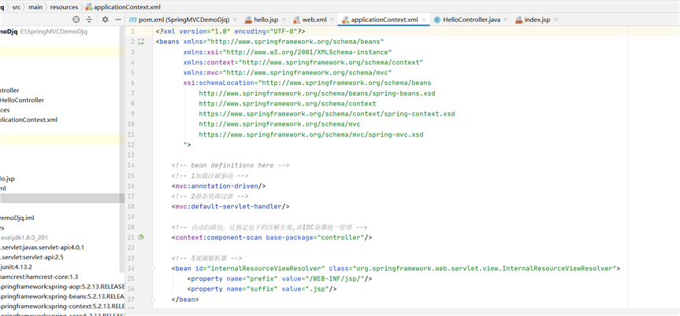Click line number 13 in the gutter
The width and height of the screenshot is (680, 316).
132,155
